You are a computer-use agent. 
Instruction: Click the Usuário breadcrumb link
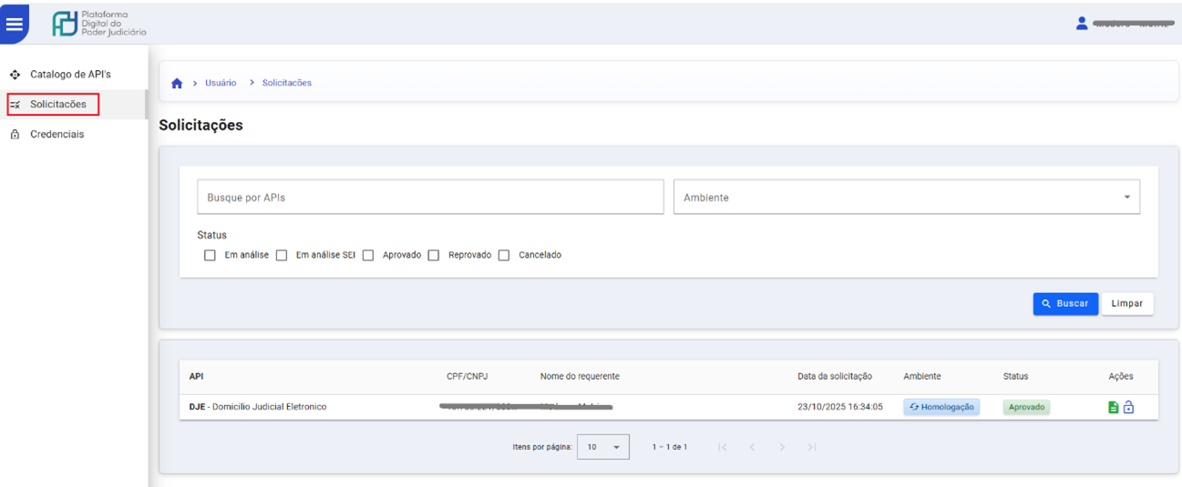221,83
